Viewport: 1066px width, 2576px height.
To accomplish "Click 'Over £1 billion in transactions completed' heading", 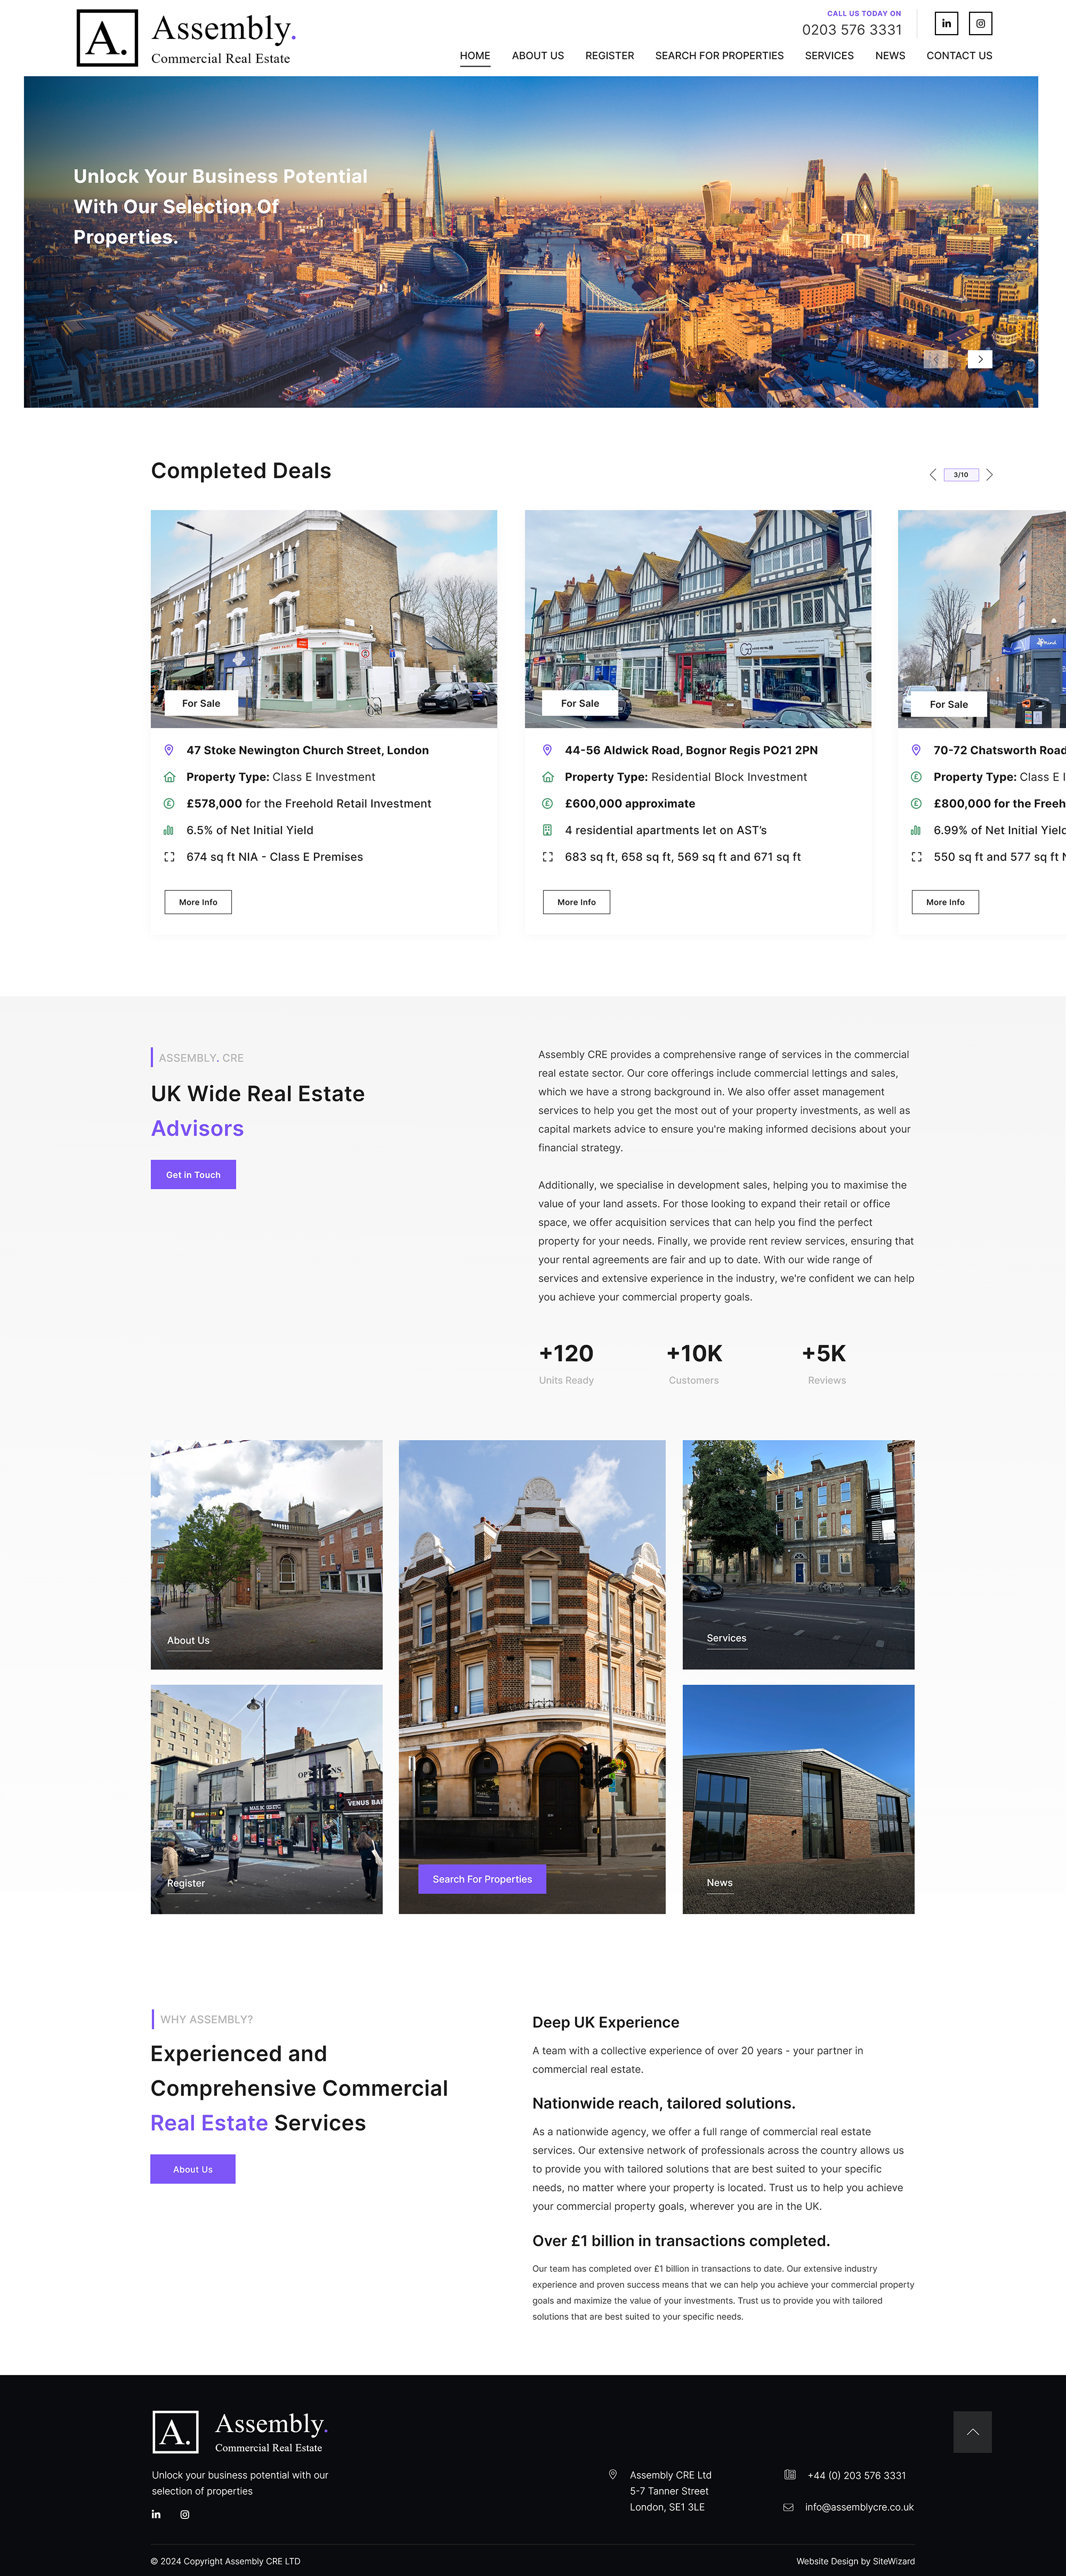I will pyautogui.click(x=681, y=2241).
